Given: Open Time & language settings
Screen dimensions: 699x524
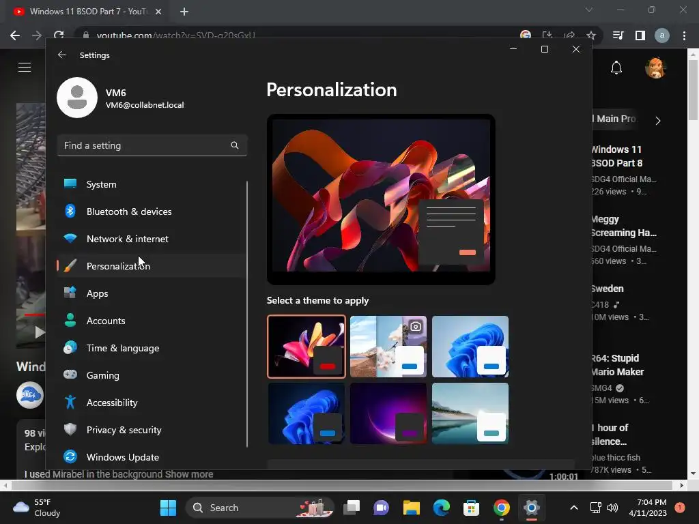Looking at the screenshot, I should (x=152, y=347).
